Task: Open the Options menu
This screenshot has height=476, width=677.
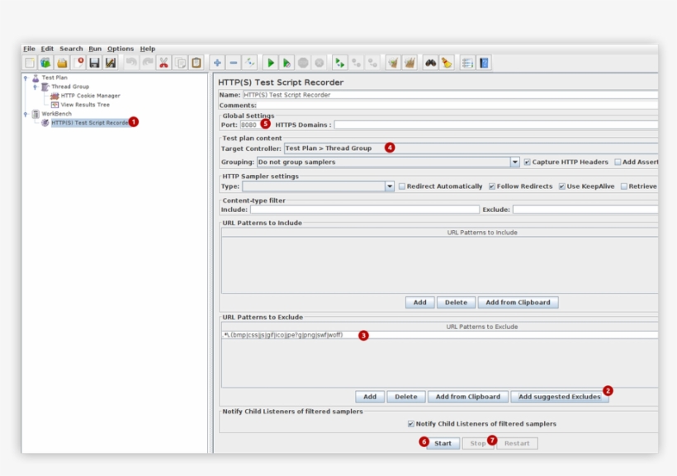Action: [121, 48]
